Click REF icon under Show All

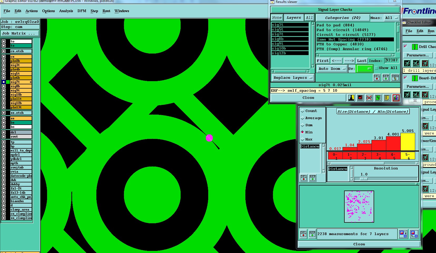pos(386,77)
